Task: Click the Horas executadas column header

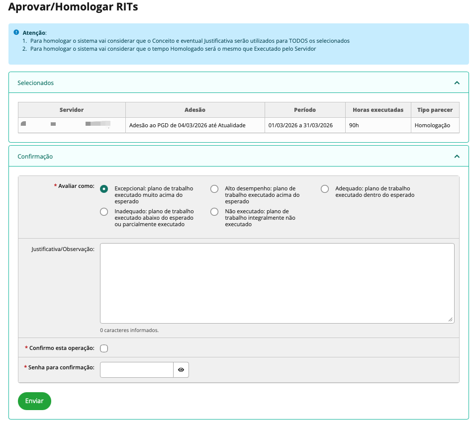Action: [378, 110]
